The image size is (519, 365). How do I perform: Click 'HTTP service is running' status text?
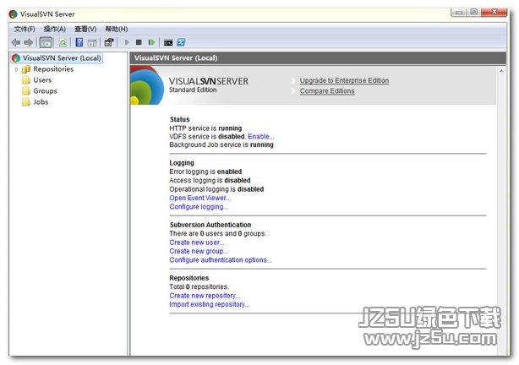click(x=205, y=128)
